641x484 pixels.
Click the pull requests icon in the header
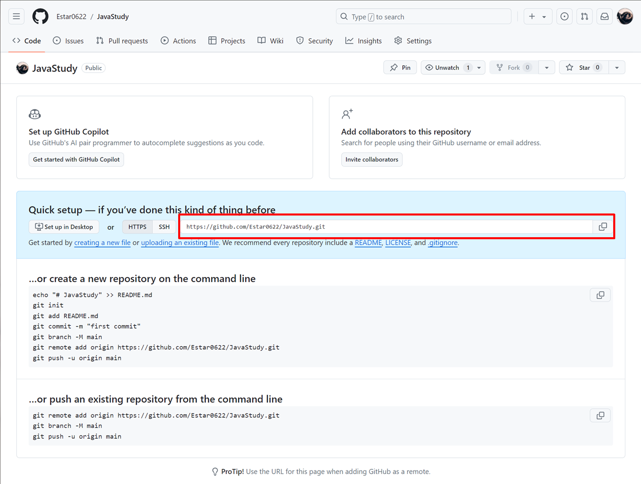[584, 16]
